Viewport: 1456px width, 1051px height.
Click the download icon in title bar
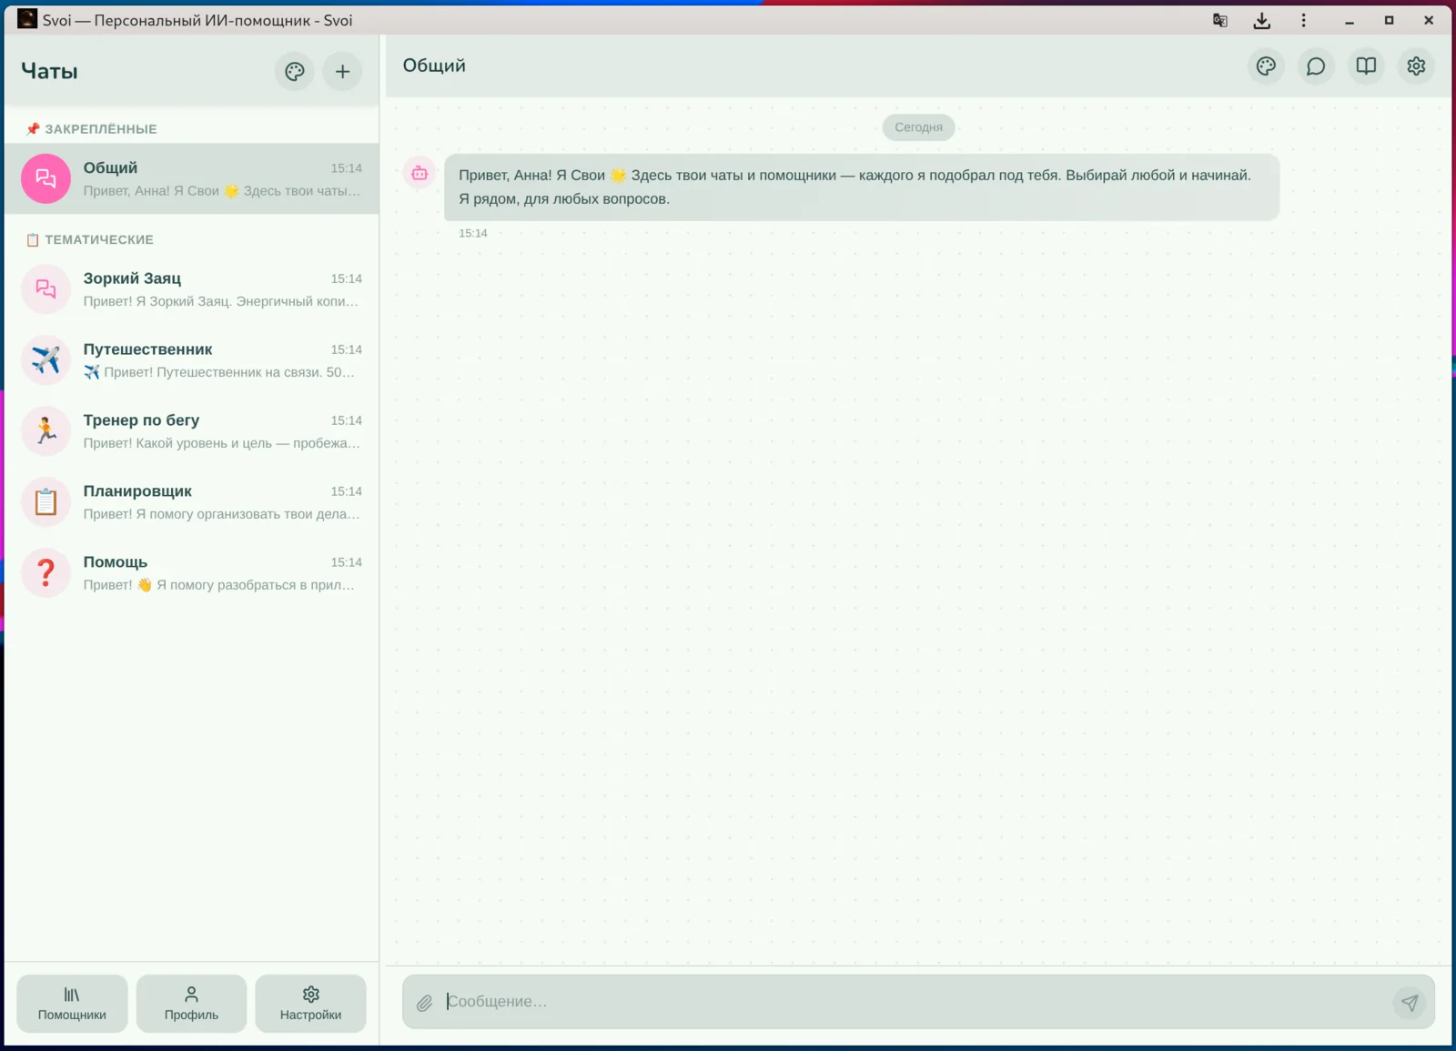click(1262, 20)
